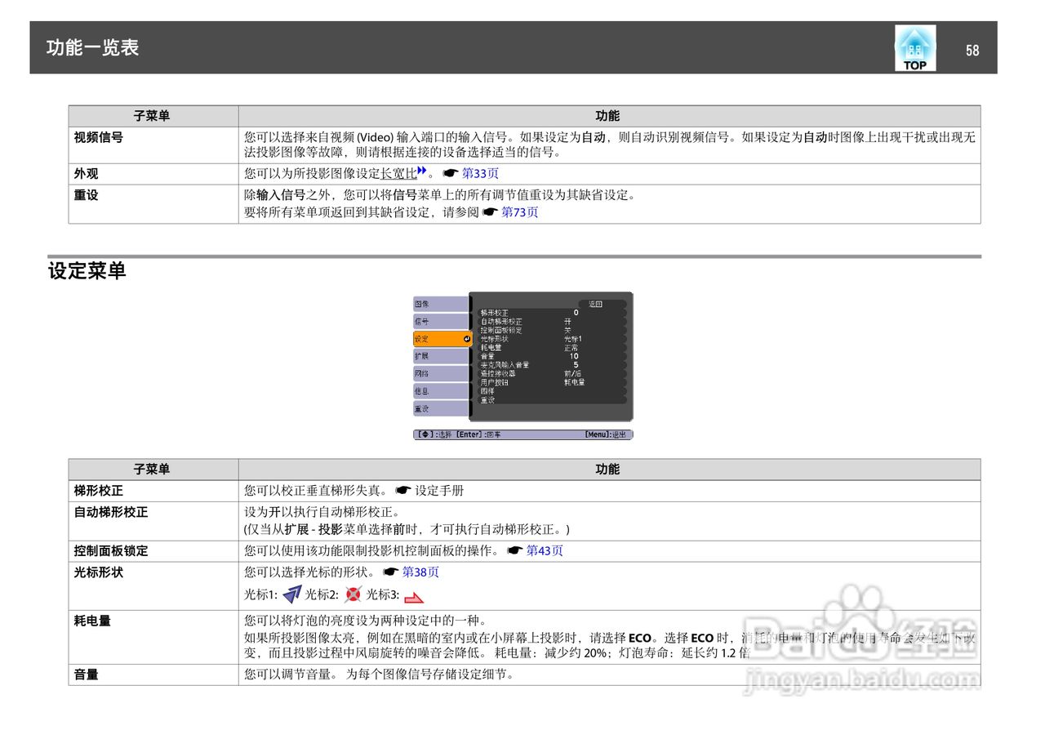Viewport: 1045px width, 739px height.
Task: Click 梯形校正 cell in lower submenu table
Action: pos(153,491)
